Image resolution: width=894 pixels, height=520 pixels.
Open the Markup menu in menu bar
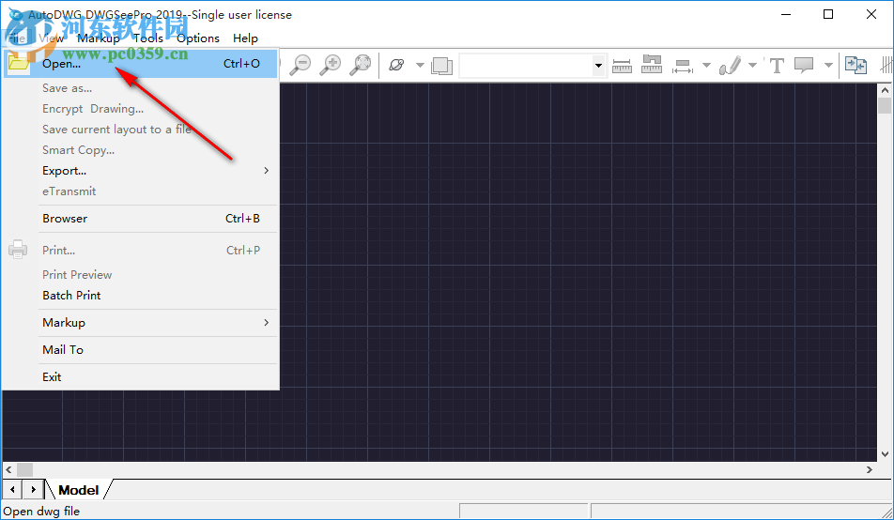point(99,38)
